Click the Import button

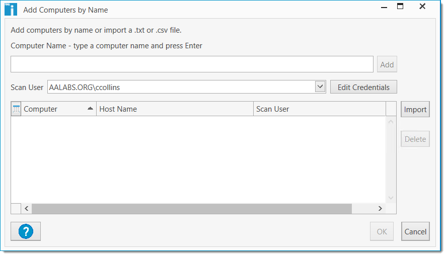coord(415,110)
